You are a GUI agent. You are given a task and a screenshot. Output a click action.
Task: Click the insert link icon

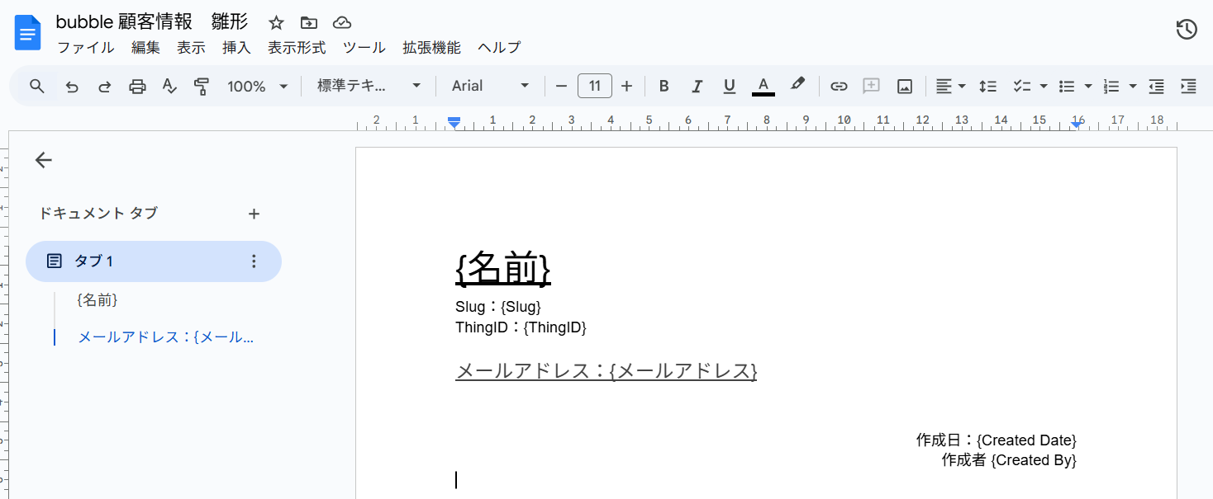(x=839, y=87)
